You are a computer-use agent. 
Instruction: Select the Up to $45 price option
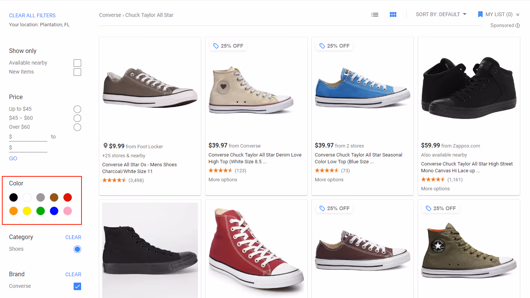click(77, 109)
